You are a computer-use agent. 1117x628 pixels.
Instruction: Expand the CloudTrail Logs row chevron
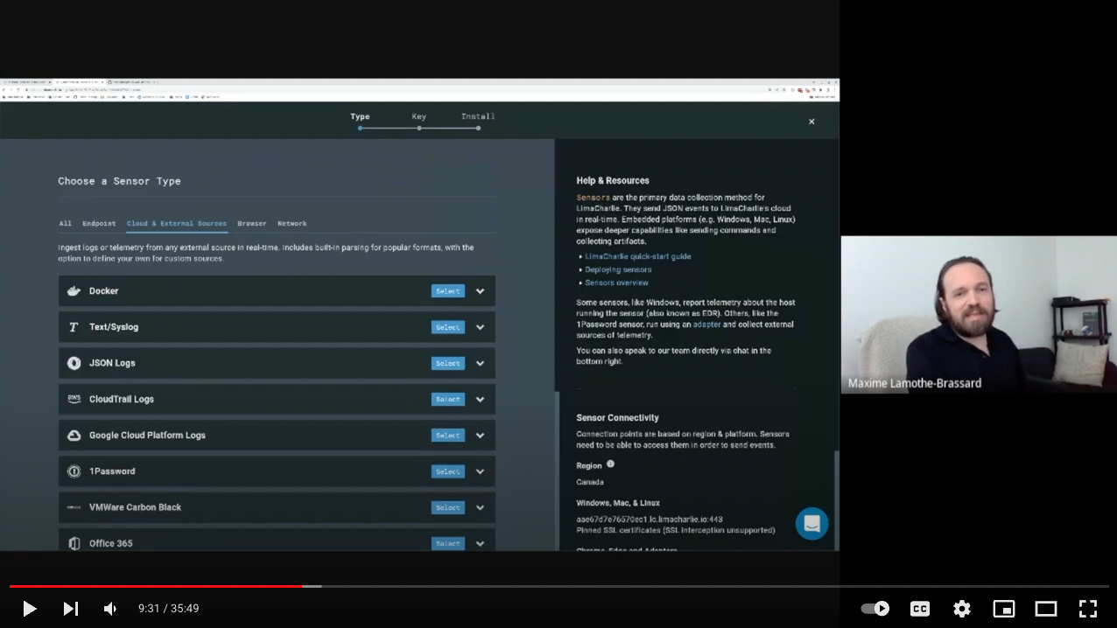click(x=480, y=399)
